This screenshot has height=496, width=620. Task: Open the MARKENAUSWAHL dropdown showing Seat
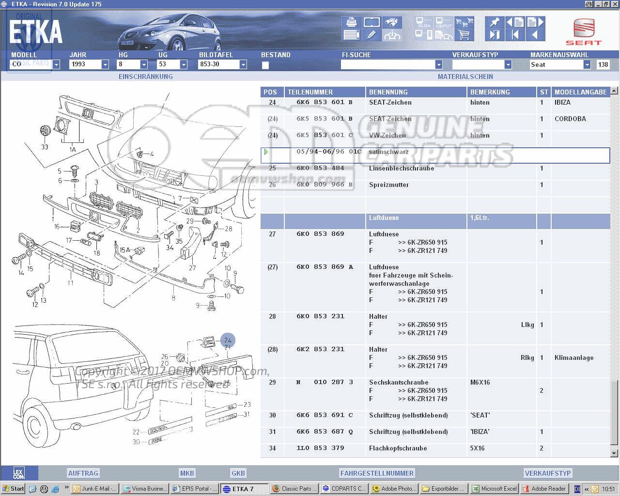point(587,64)
